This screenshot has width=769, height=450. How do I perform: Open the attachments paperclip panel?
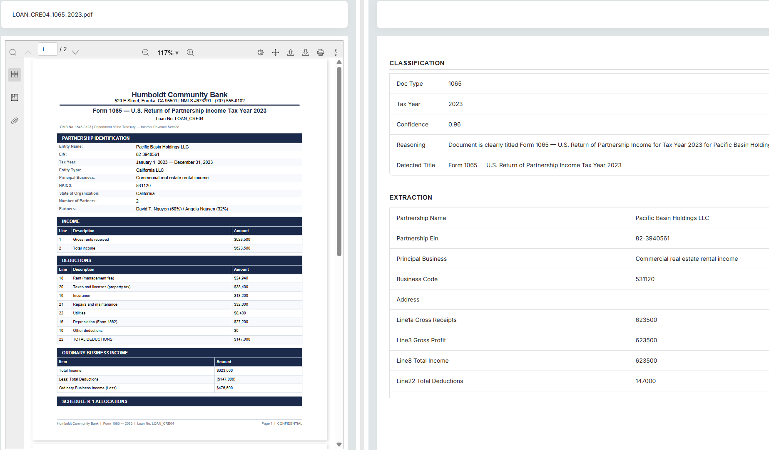click(15, 121)
